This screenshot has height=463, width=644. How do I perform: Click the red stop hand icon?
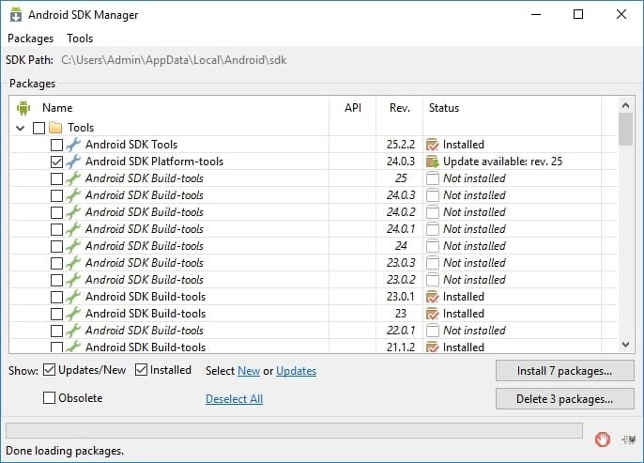point(603,439)
